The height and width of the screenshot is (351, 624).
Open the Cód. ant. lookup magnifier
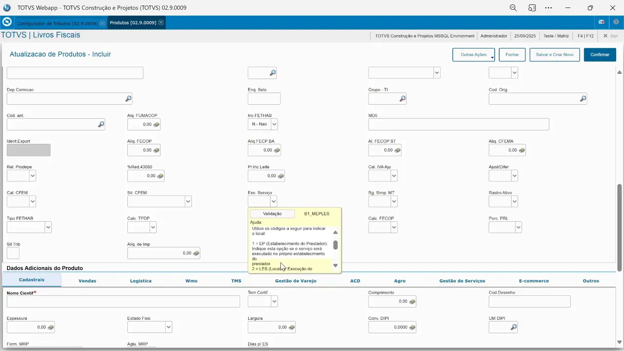[x=101, y=125]
